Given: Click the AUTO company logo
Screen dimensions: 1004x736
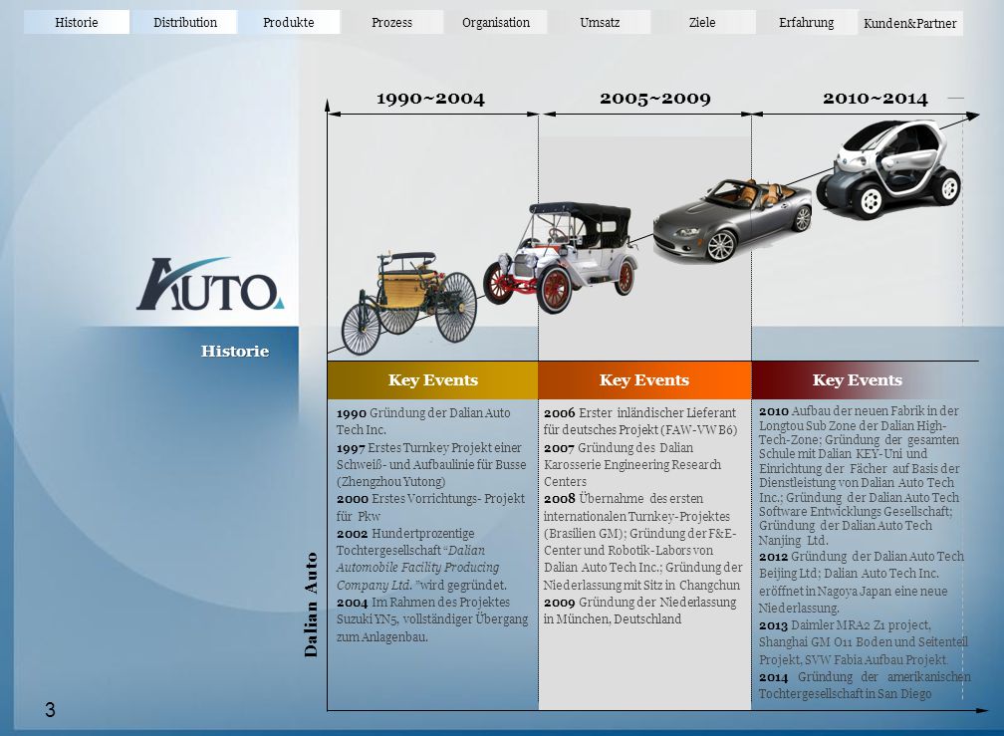Looking at the screenshot, I should pyautogui.click(x=210, y=284).
